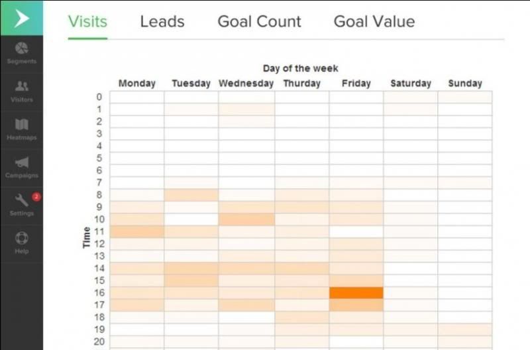The image size is (530, 350).
Task: Click the Monday 11 heatmap cell
Action: click(137, 231)
